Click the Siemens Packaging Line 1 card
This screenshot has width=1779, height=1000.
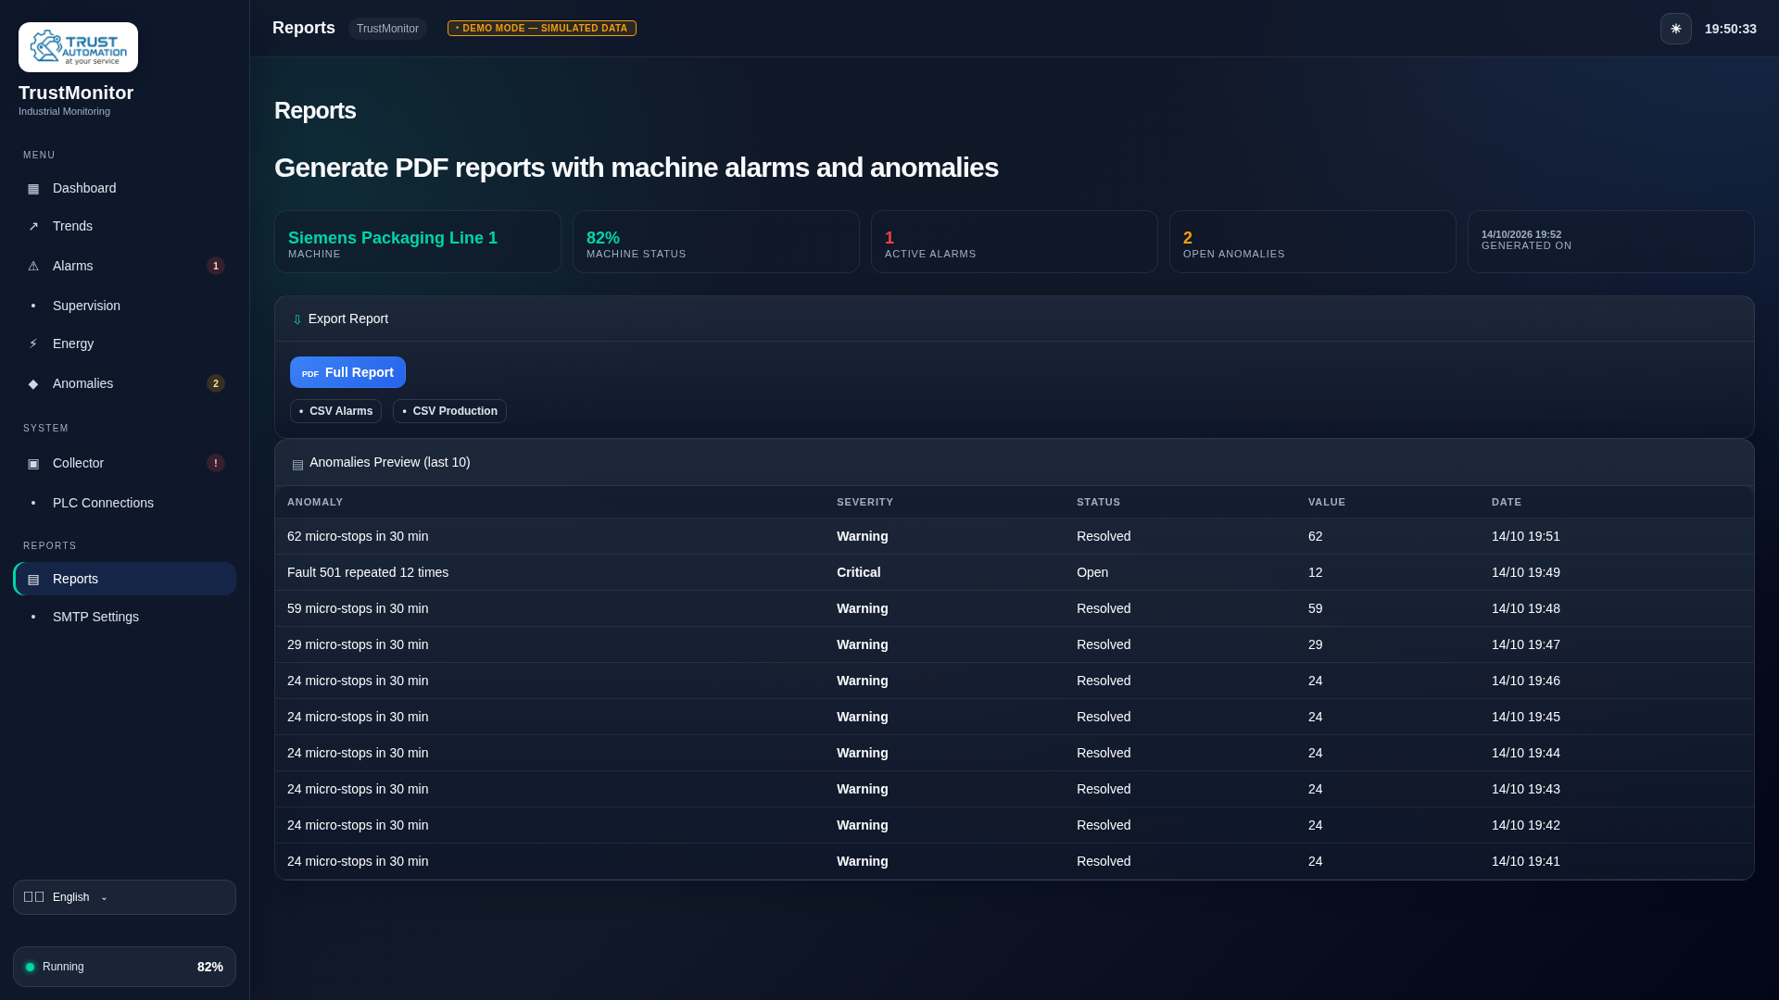(x=418, y=242)
